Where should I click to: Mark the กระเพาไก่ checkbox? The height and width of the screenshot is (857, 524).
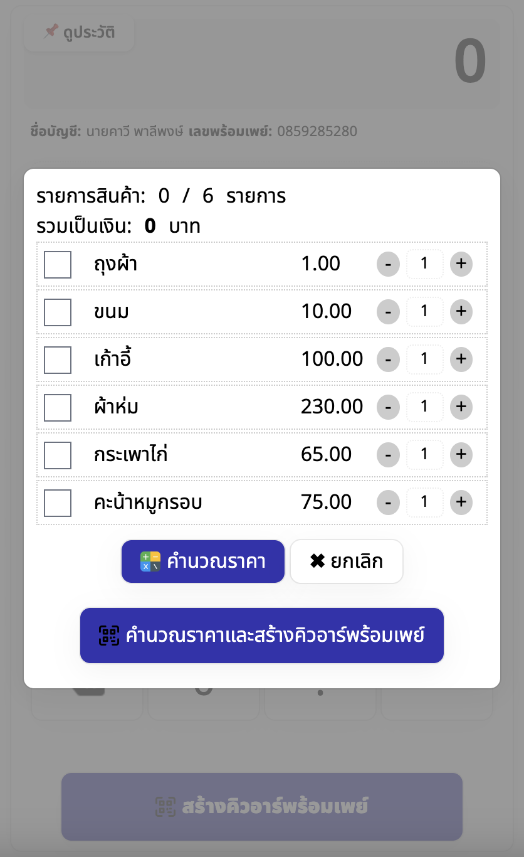58,455
